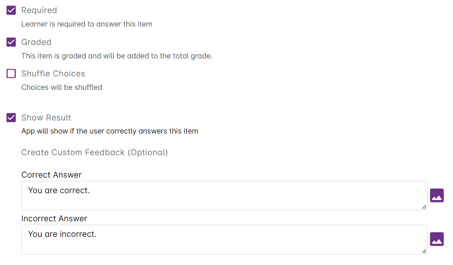Viewport: 453px width, 265px height.
Task: Click the 'Required' label text
Action: 39,10
